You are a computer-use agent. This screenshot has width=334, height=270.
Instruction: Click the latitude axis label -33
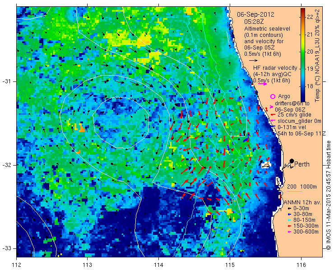click(6, 248)
